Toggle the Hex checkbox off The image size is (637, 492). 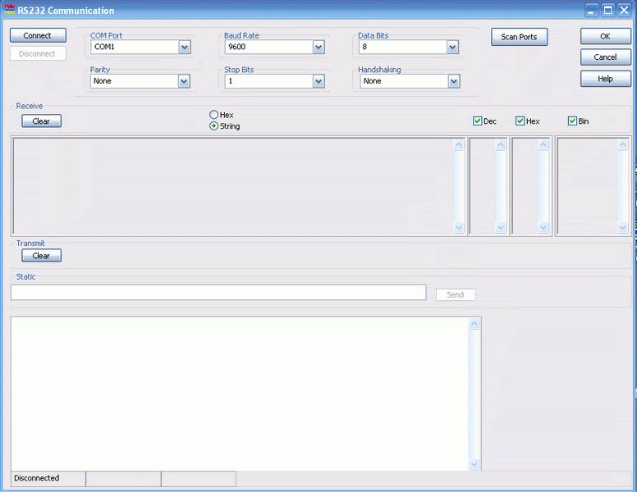tap(520, 121)
